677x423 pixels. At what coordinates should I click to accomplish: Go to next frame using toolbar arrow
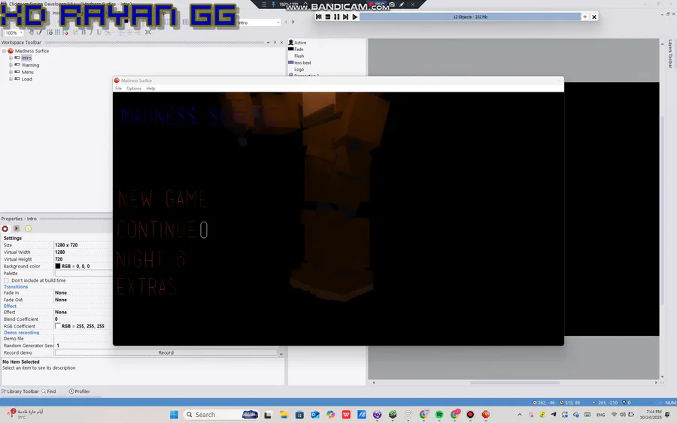(x=293, y=22)
